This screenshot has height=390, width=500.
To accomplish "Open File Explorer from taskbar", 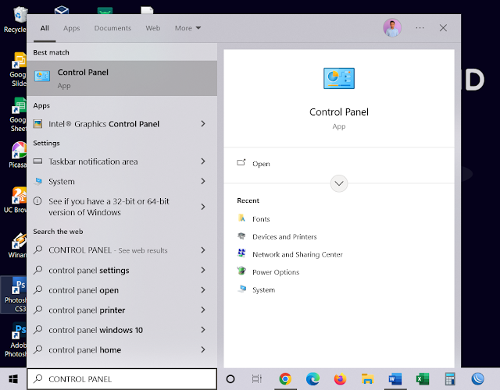I will click(368, 379).
